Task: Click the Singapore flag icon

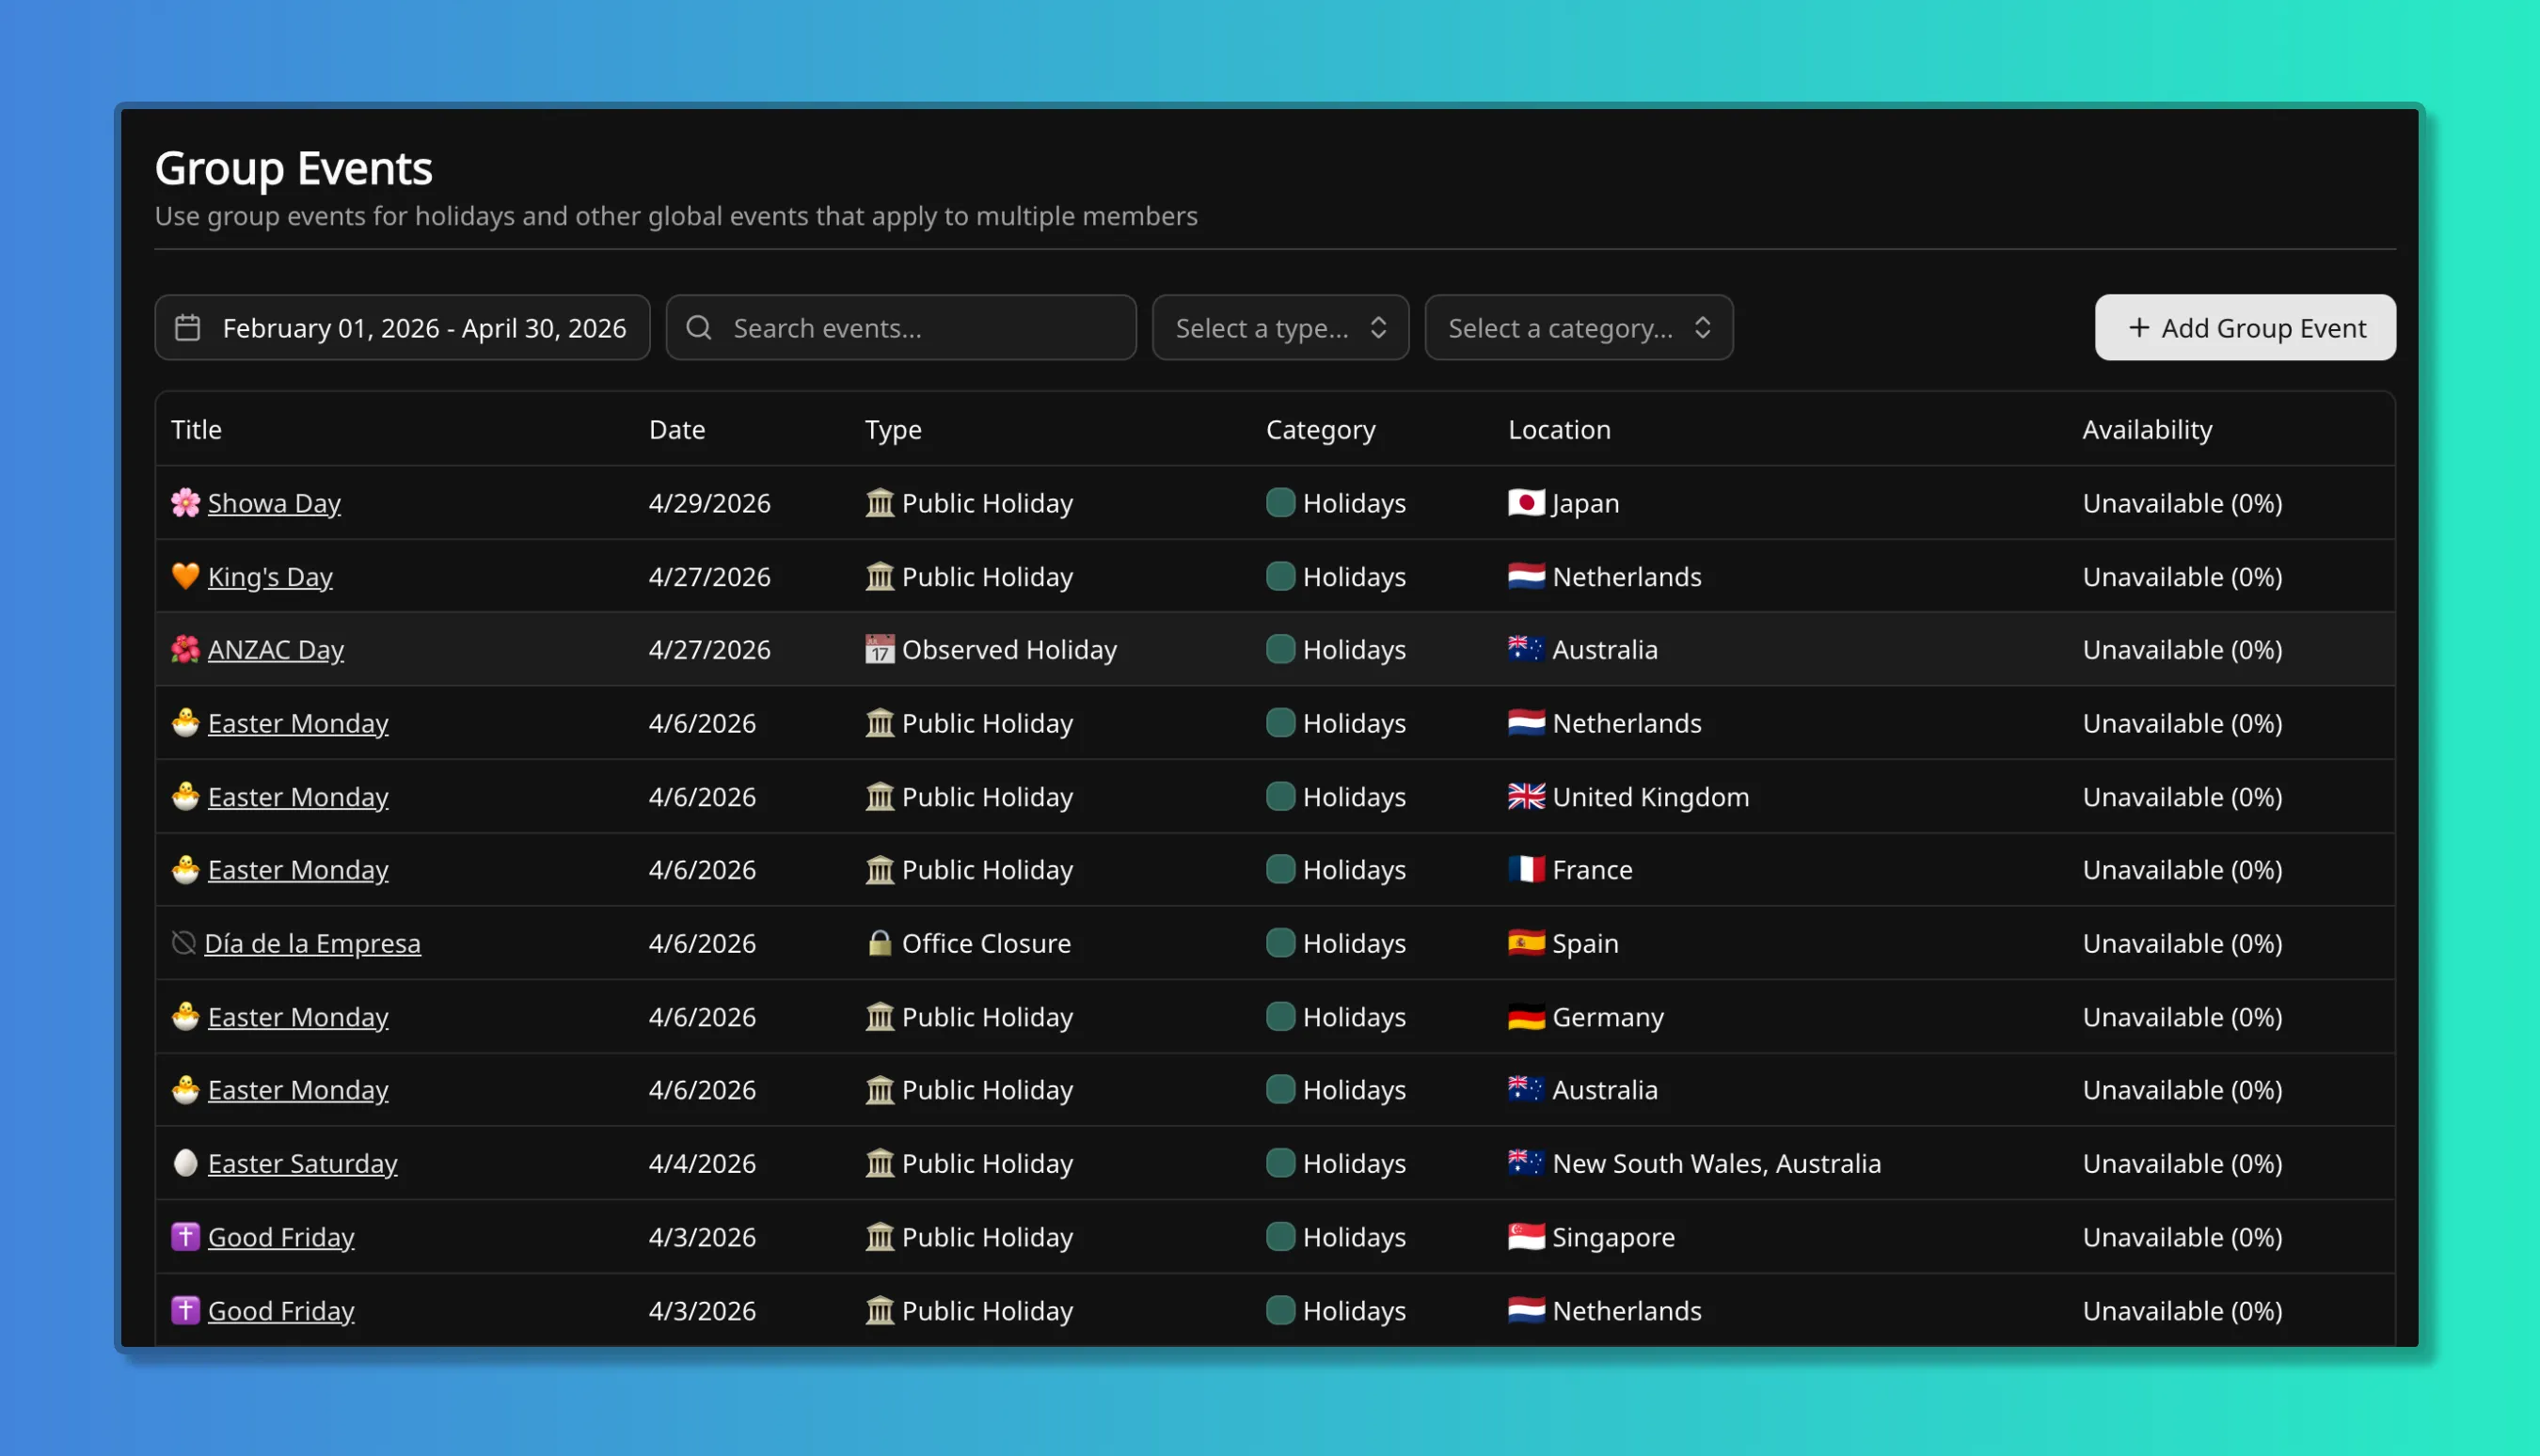Action: (x=1526, y=1237)
